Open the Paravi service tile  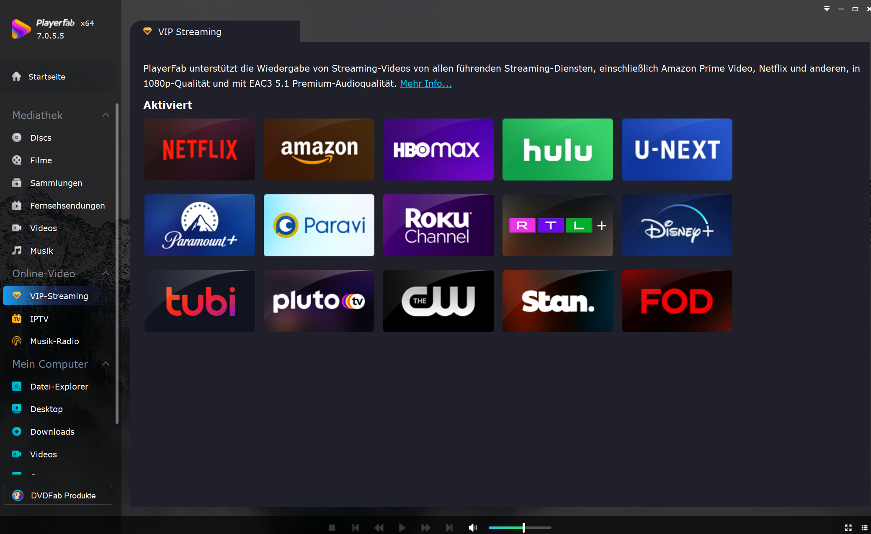tap(319, 225)
